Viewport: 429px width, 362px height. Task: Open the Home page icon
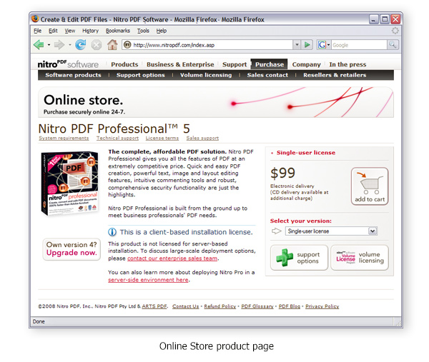click(112, 44)
